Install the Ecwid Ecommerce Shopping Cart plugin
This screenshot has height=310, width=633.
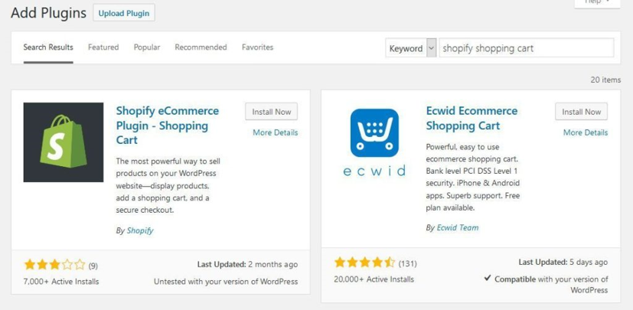(581, 112)
